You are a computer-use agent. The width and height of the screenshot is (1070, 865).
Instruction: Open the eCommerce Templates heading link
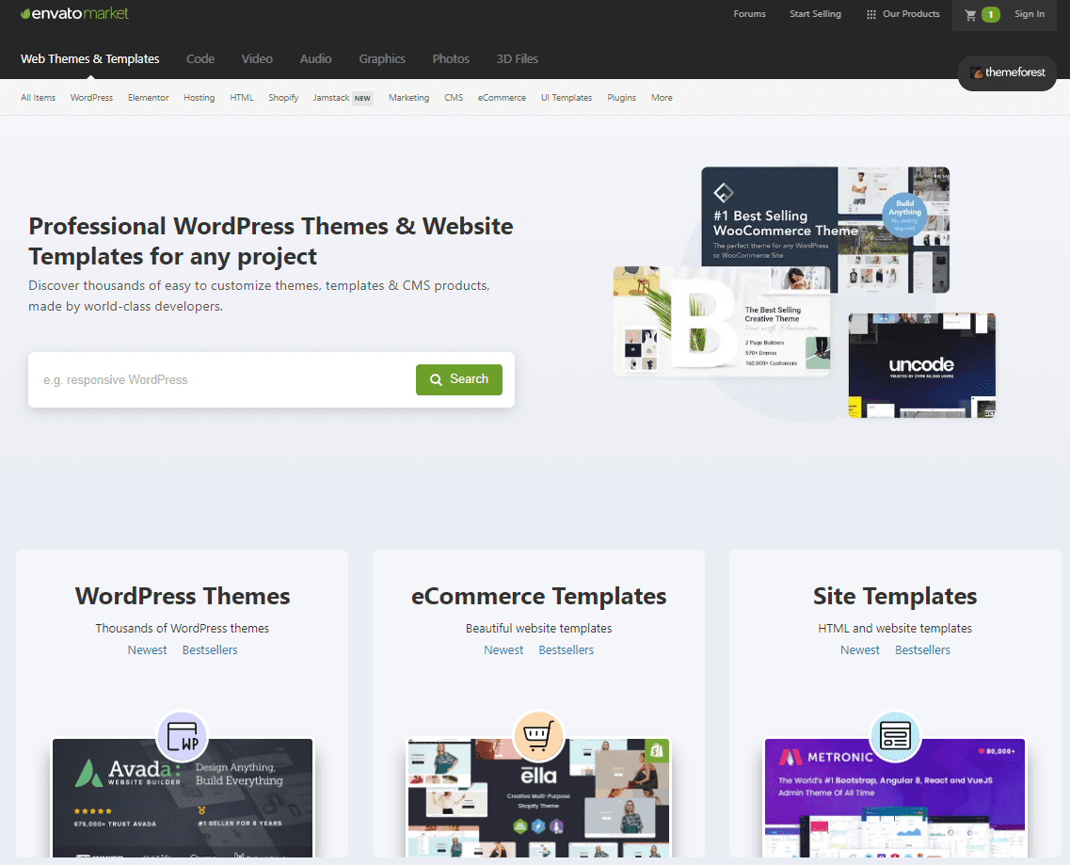(538, 596)
